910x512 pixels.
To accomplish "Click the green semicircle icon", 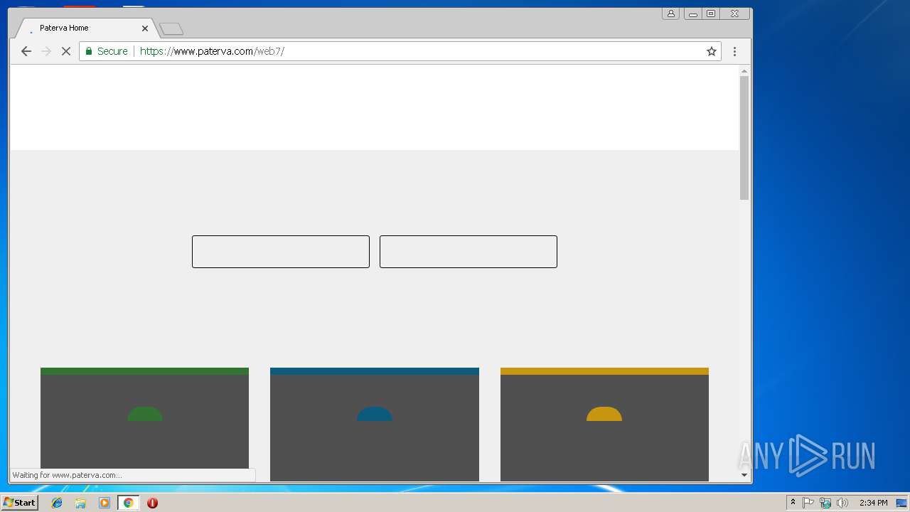I will click(x=145, y=414).
